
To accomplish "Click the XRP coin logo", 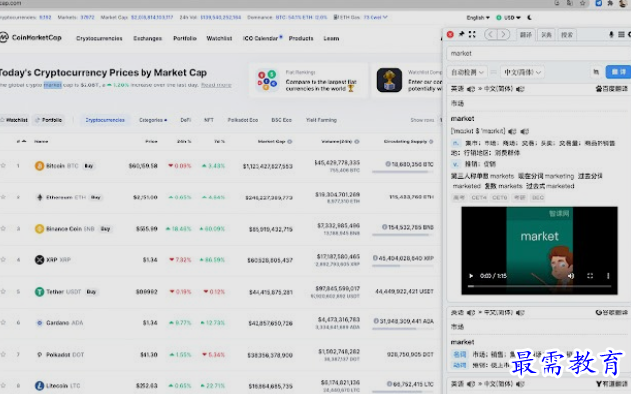I will click(39, 260).
